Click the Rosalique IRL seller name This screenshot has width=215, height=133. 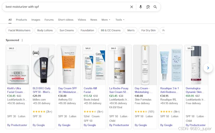pos(169,100)
